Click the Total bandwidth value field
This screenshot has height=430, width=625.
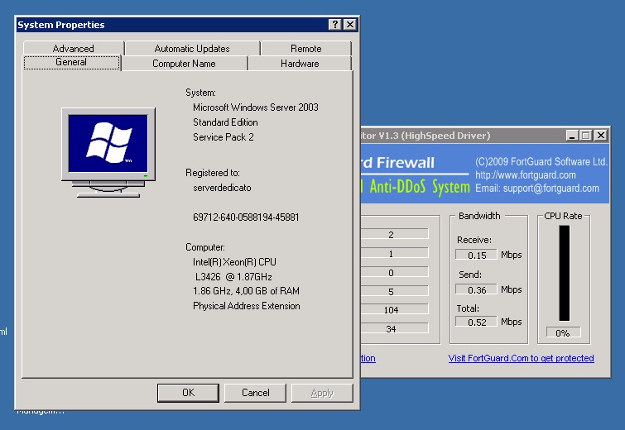click(476, 322)
